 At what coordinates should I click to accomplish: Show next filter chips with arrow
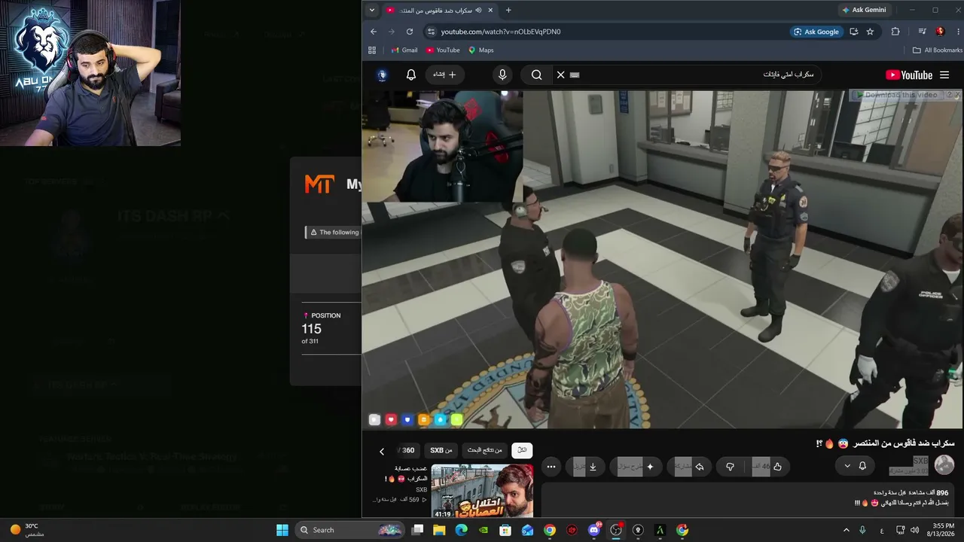[382, 451]
